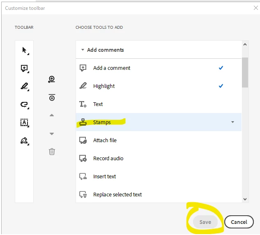
Task: Select the Add a comment label
Action: coord(112,68)
